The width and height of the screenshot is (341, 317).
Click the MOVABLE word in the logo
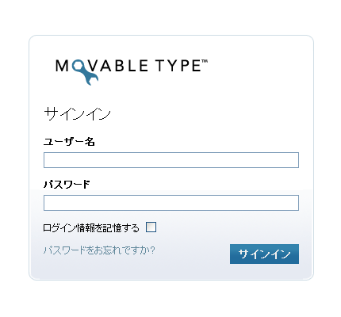coord(102,66)
